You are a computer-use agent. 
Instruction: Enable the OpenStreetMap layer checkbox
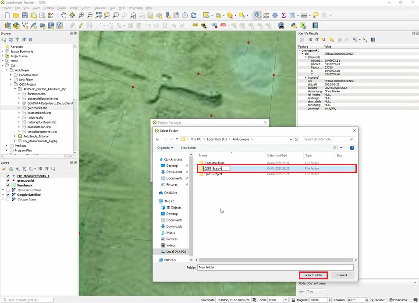8,190
